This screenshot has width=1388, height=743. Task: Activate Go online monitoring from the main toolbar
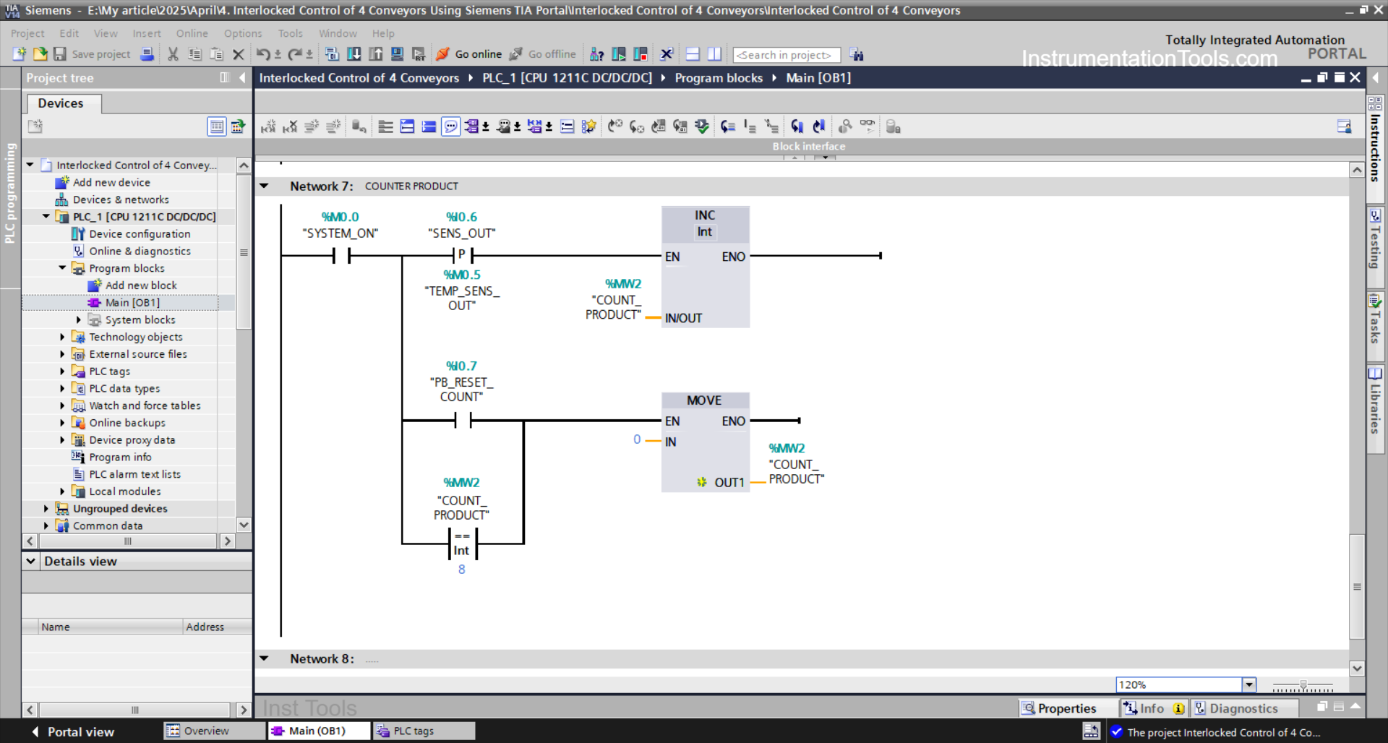pyautogui.click(x=468, y=54)
